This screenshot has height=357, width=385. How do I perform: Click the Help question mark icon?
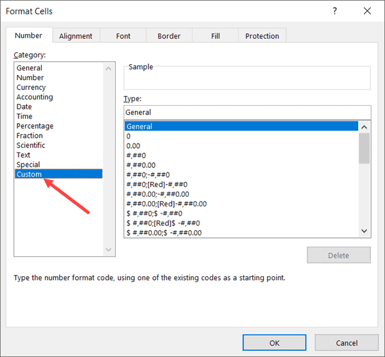(335, 11)
